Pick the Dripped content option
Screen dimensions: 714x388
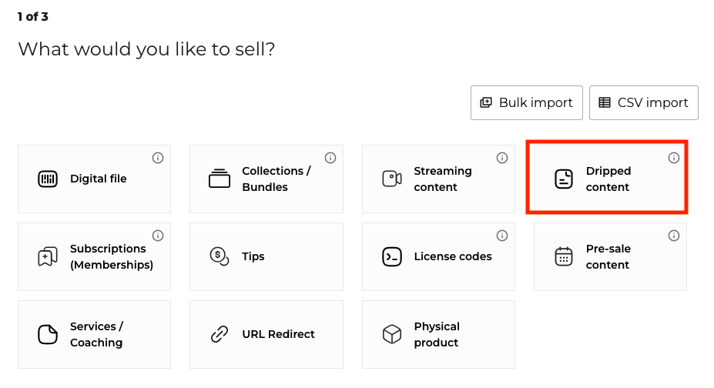607,179
